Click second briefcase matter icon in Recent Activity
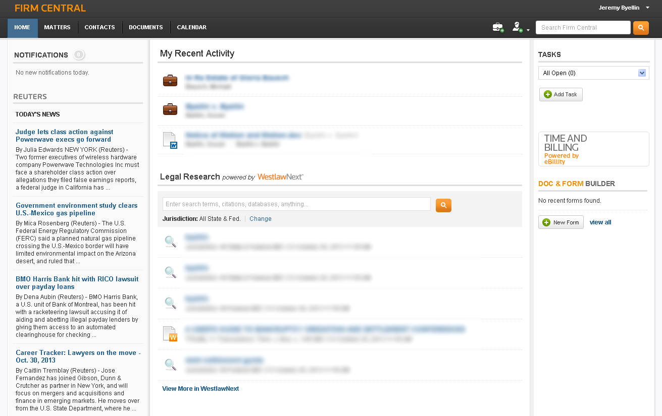This screenshot has height=416, width=662. (x=170, y=109)
